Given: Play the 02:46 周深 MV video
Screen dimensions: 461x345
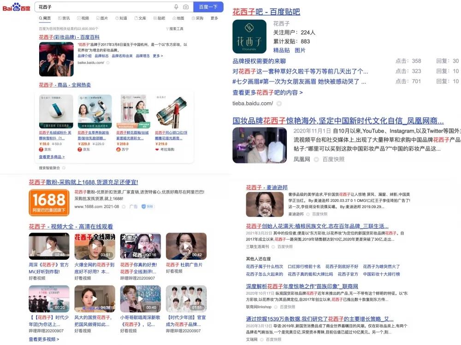Looking at the screenshot, I should pos(49,246).
